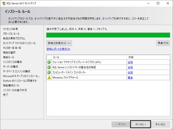Open 合格 status link for the ATL rule
This screenshot has height=130, width=173.
tap(130, 62)
